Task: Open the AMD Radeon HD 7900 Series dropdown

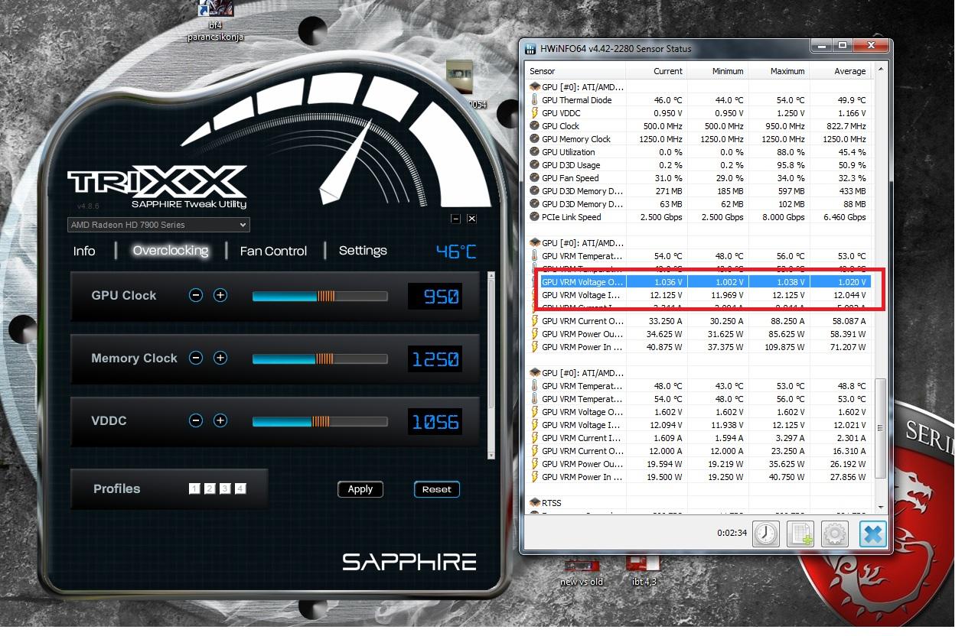Action: pos(158,225)
